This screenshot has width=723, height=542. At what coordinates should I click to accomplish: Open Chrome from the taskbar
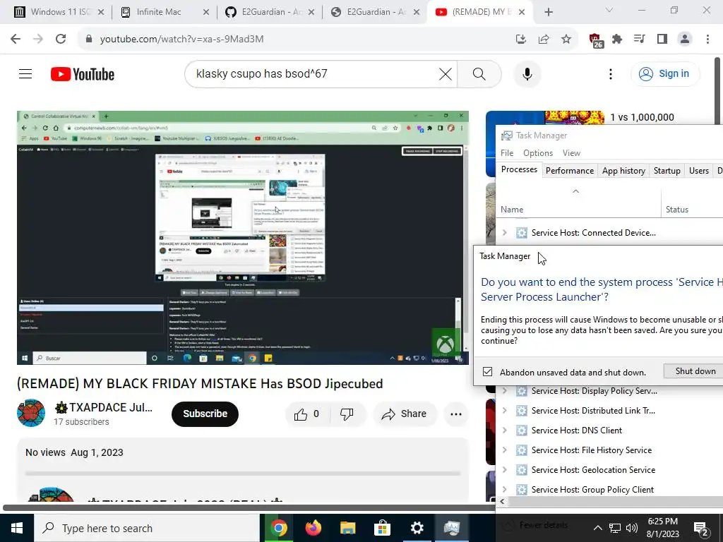click(x=278, y=528)
